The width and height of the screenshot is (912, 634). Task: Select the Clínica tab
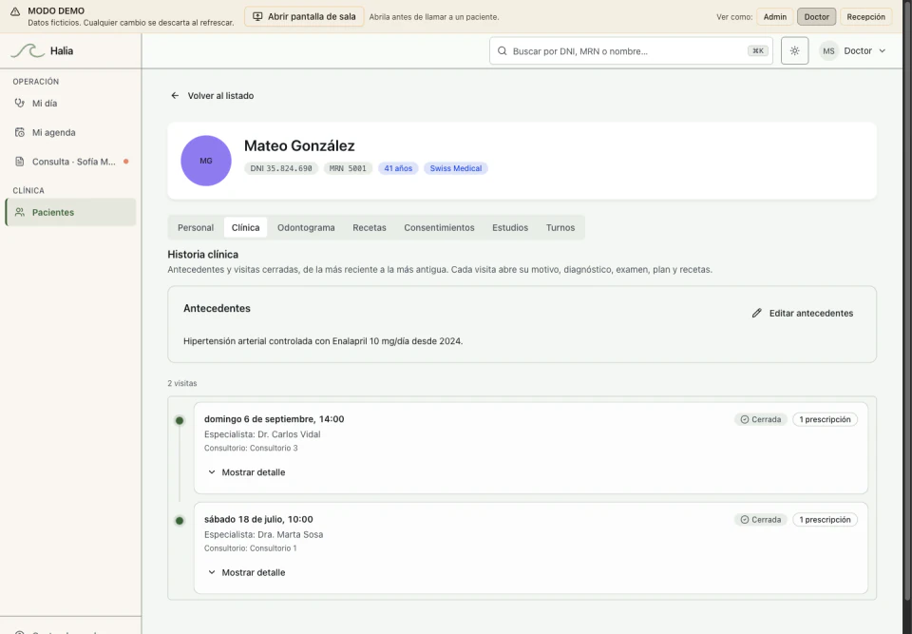point(245,227)
